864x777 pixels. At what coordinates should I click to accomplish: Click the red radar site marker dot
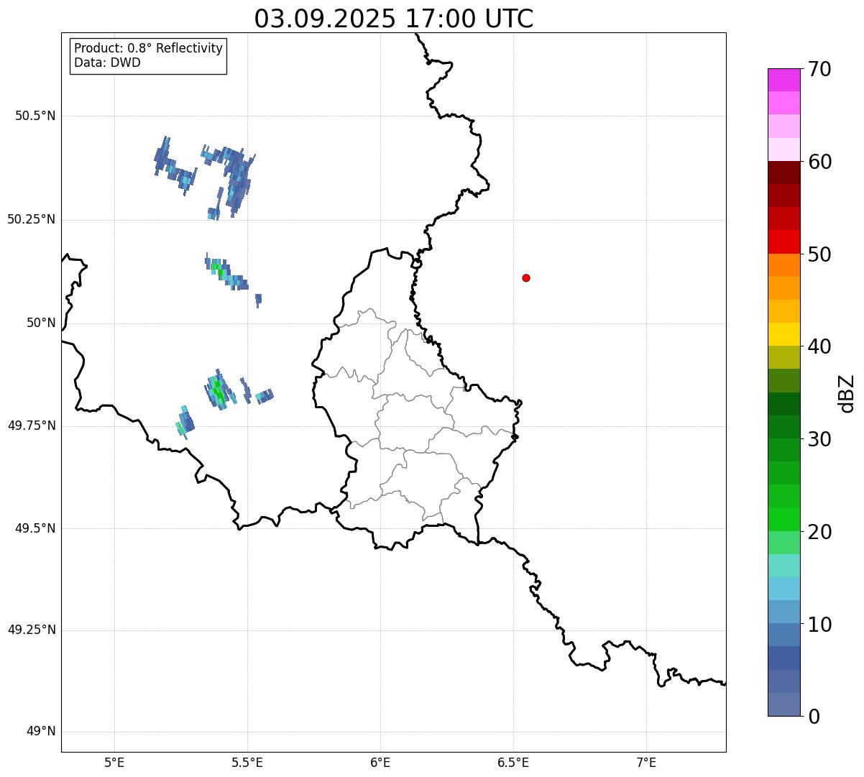pos(526,277)
